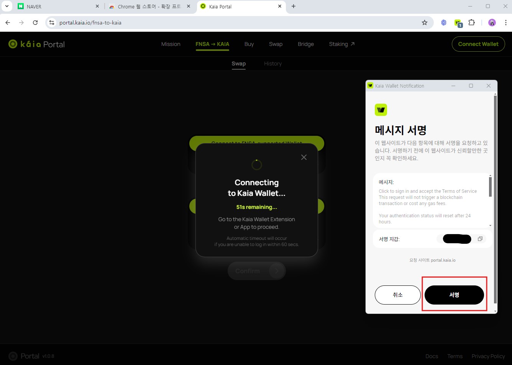The width and height of the screenshot is (512, 365).
Task: Select the History sub-tab
Action: pyautogui.click(x=273, y=64)
